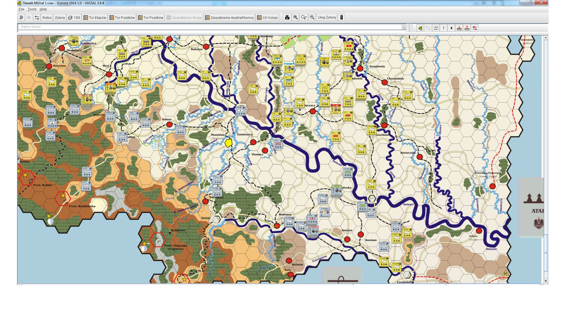Viewport: 588px width, 327px height.
Task: Click the red crossed arrows icon
Action: [x=475, y=28]
